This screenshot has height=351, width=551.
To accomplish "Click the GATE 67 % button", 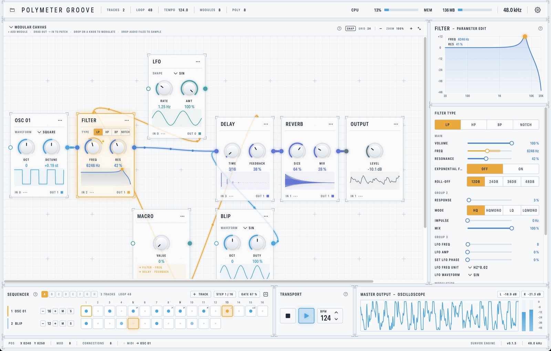I will [x=249, y=294].
